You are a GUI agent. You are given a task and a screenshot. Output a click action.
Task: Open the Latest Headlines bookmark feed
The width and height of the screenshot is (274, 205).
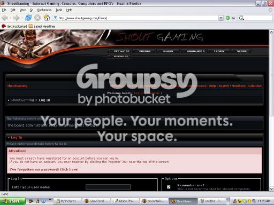click(42, 26)
